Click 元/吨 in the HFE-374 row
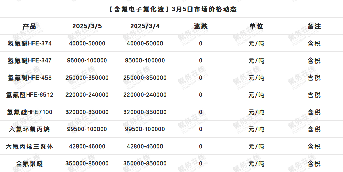 (x=256, y=43)
